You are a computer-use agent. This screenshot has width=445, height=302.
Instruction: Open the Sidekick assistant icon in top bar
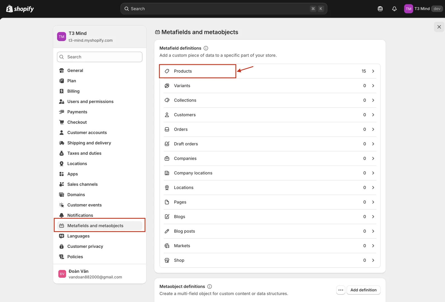pos(380,9)
